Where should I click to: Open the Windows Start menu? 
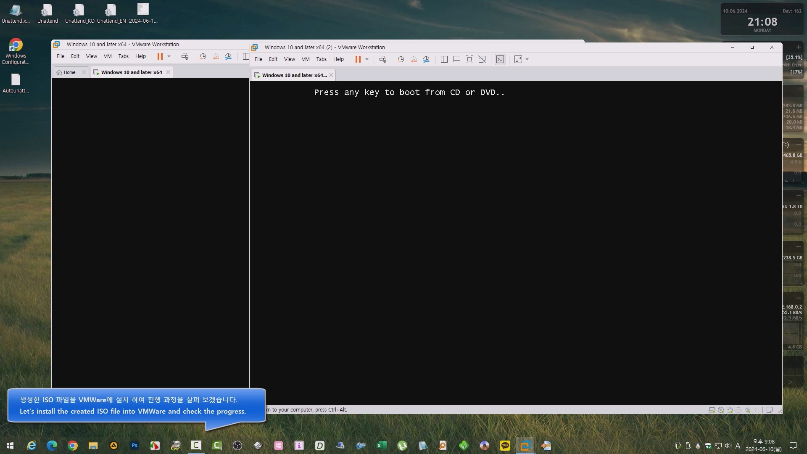[10, 446]
